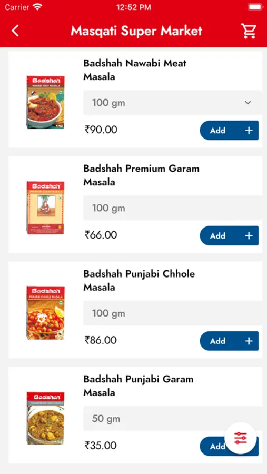View Punjabi Chhole Masala product image
The image size is (267, 474).
pyautogui.click(x=45, y=313)
